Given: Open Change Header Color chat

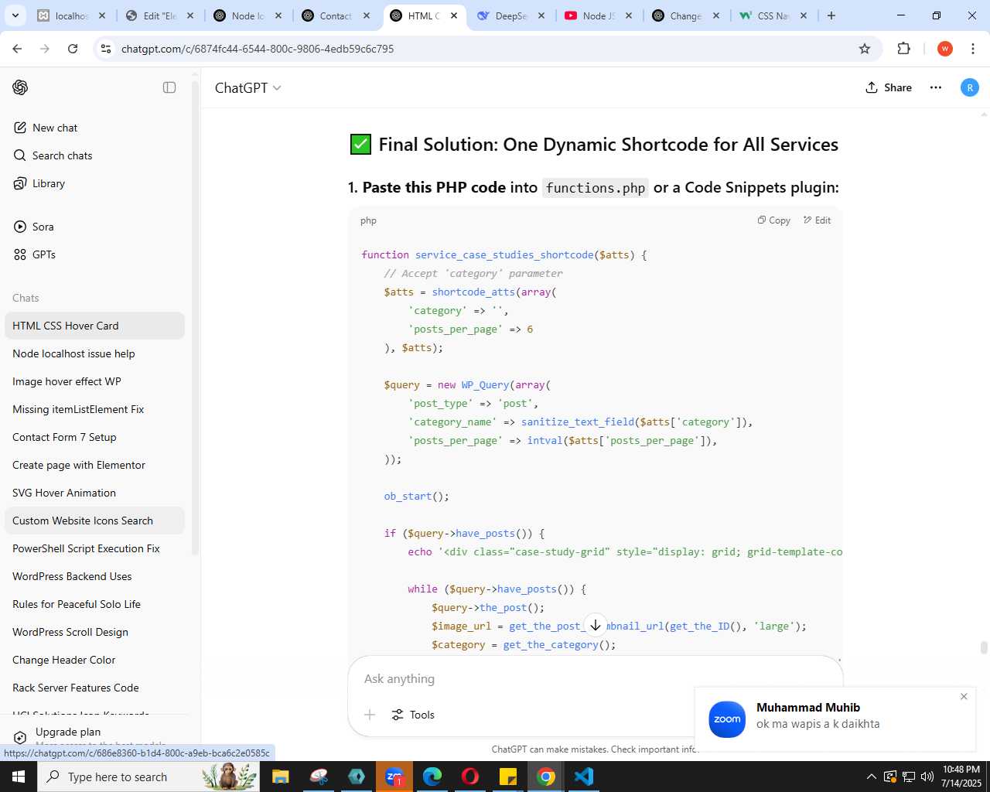Looking at the screenshot, I should click(94, 660).
